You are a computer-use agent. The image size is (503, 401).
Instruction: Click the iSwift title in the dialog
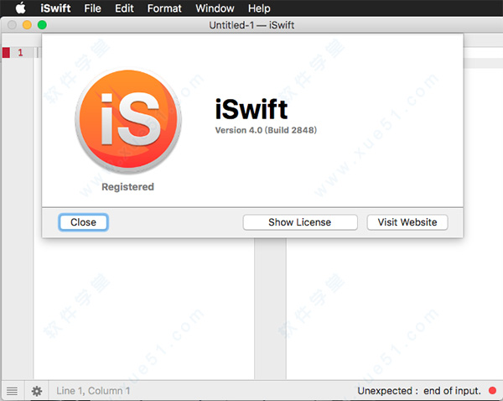click(x=251, y=110)
